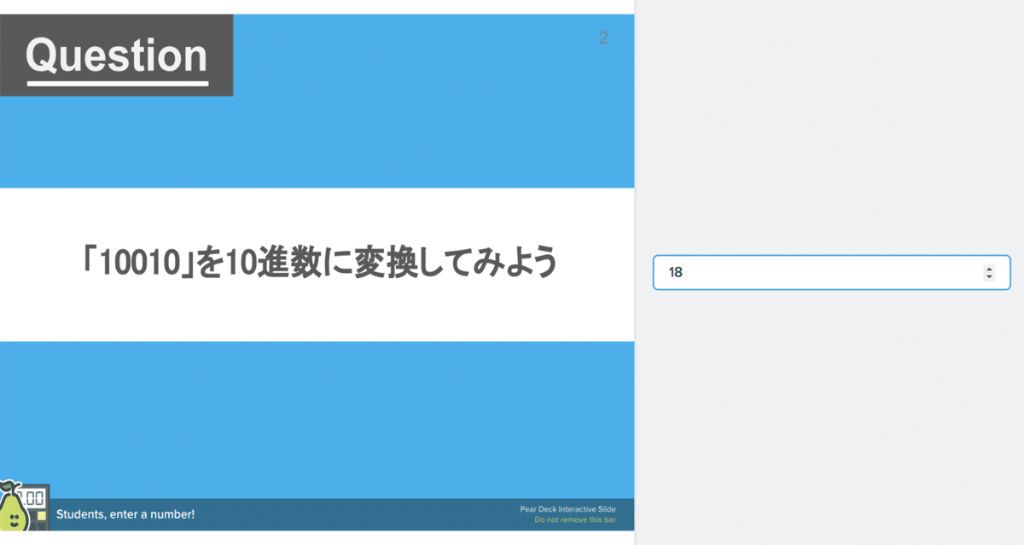Click the dark Question title box
Screen dimensions: 1024x545
click(x=117, y=55)
